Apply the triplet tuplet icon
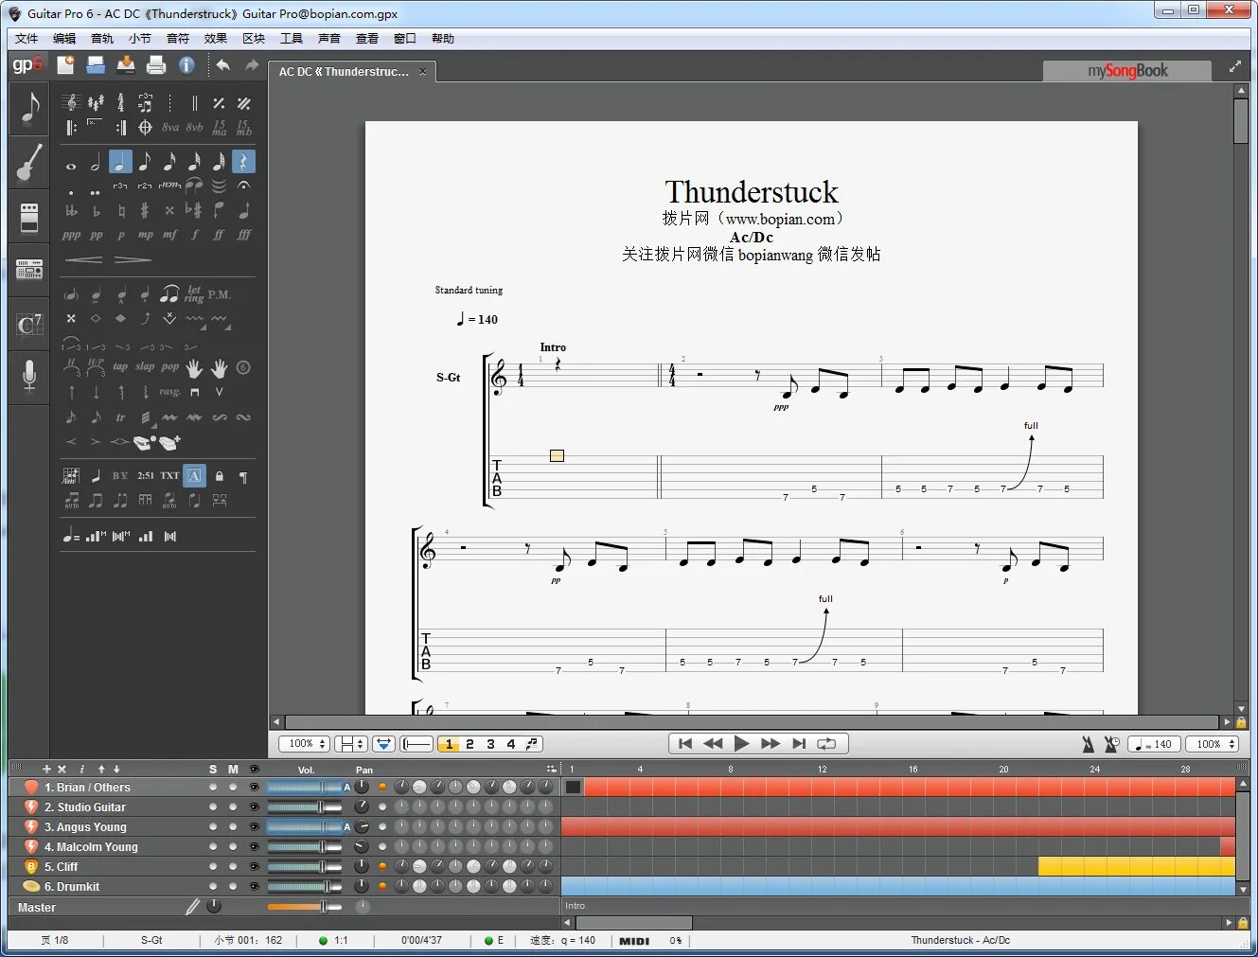 click(120, 186)
